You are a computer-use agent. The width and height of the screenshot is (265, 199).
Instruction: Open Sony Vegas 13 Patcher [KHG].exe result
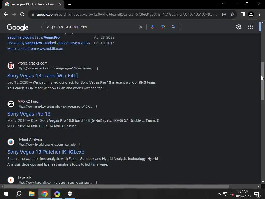pos(46,152)
